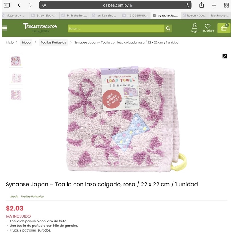Show the tab overview grid icon
The image size is (233, 233).
click(x=226, y=5)
